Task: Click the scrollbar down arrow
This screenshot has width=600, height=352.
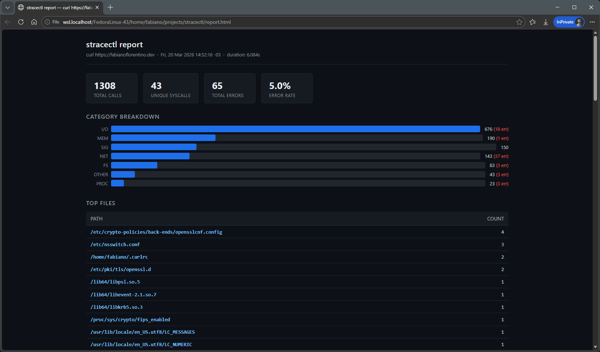Action: tap(595, 347)
